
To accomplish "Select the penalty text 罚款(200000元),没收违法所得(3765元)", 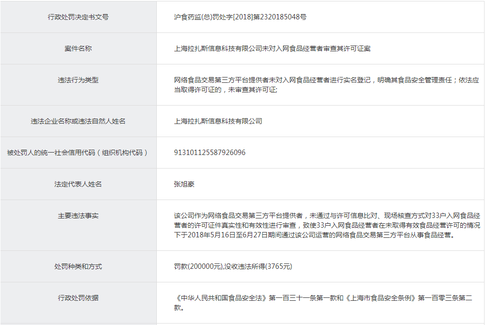I will [x=233, y=266].
